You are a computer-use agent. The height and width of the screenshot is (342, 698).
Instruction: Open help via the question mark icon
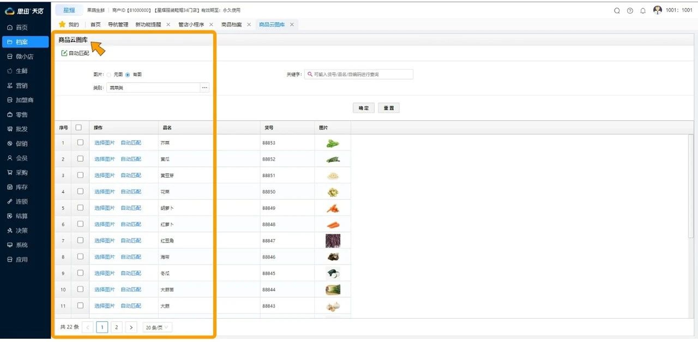point(630,10)
